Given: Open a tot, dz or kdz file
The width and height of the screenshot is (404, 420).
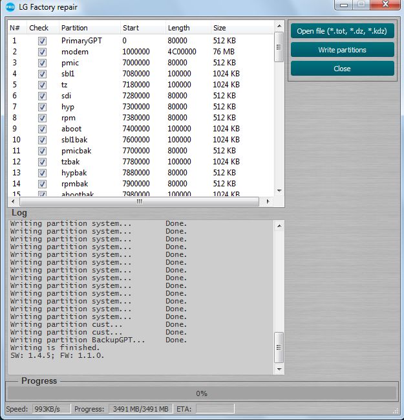Looking at the screenshot, I should [x=342, y=31].
